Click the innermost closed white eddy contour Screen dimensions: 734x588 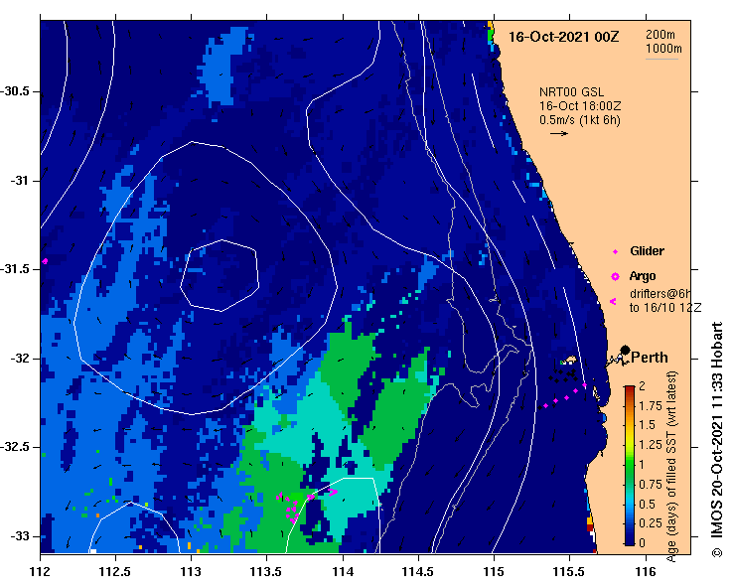coord(220,275)
